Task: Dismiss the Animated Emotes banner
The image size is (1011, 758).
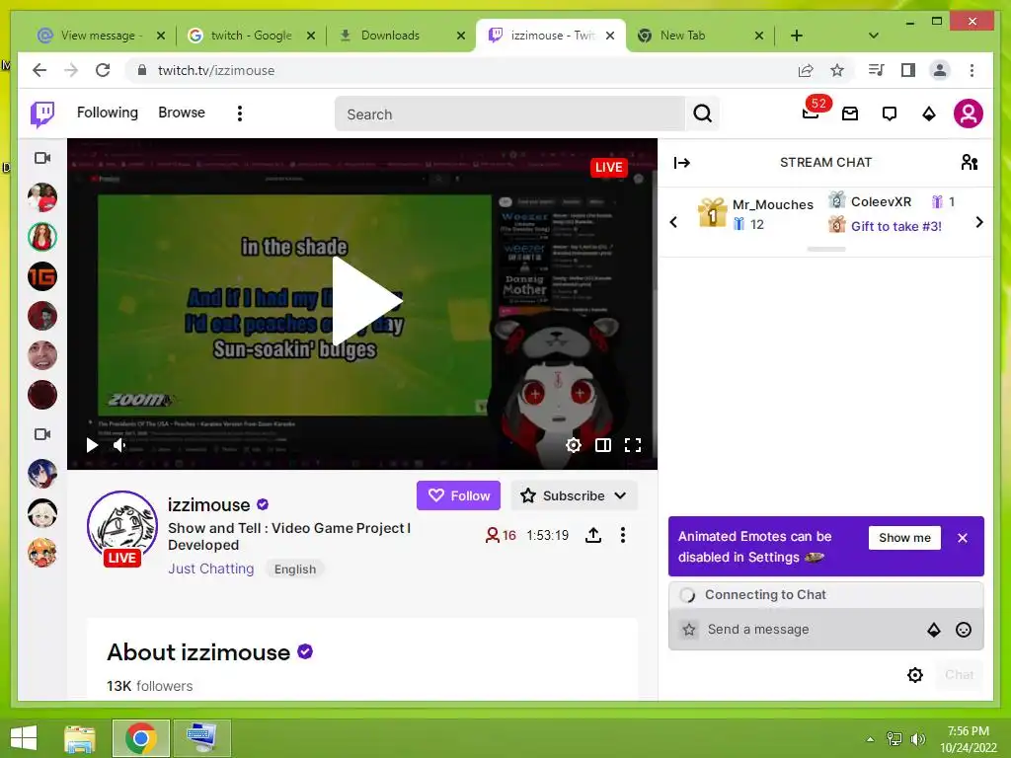Action: [x=962, y=538]
